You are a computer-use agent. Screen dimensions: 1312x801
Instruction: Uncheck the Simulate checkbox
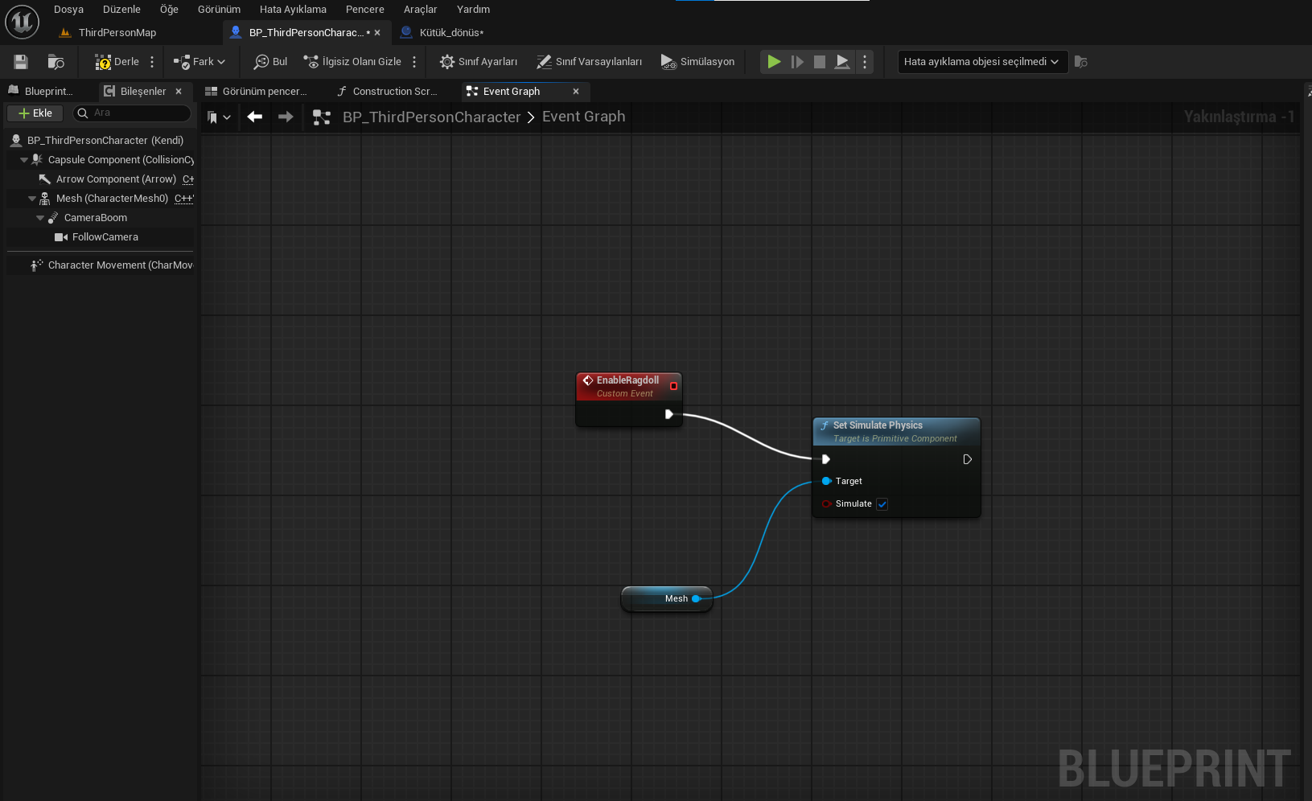(x=882, y=504)
